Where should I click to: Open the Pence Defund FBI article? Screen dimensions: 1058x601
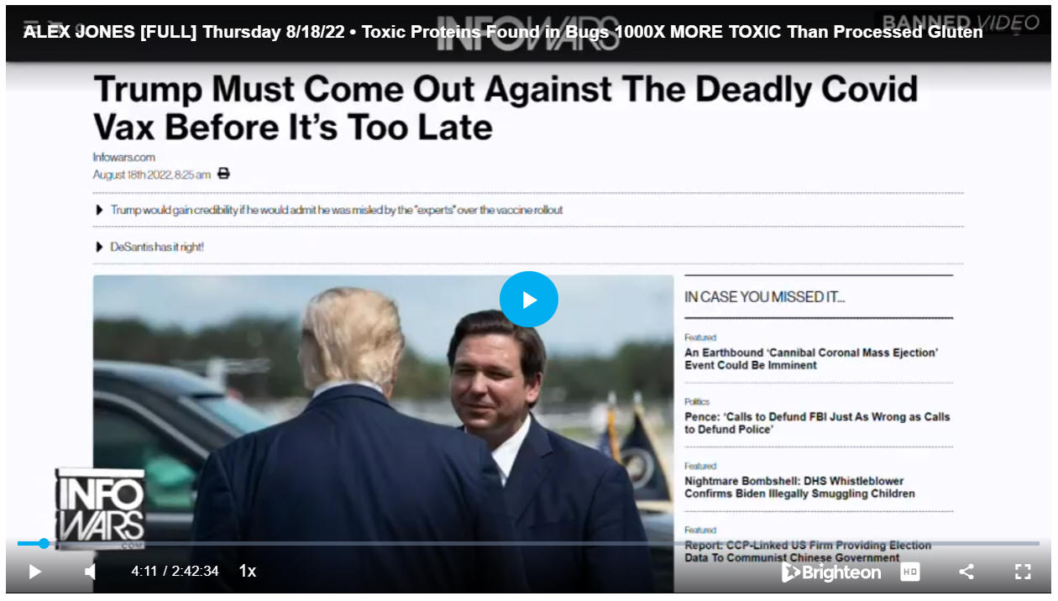817,423
